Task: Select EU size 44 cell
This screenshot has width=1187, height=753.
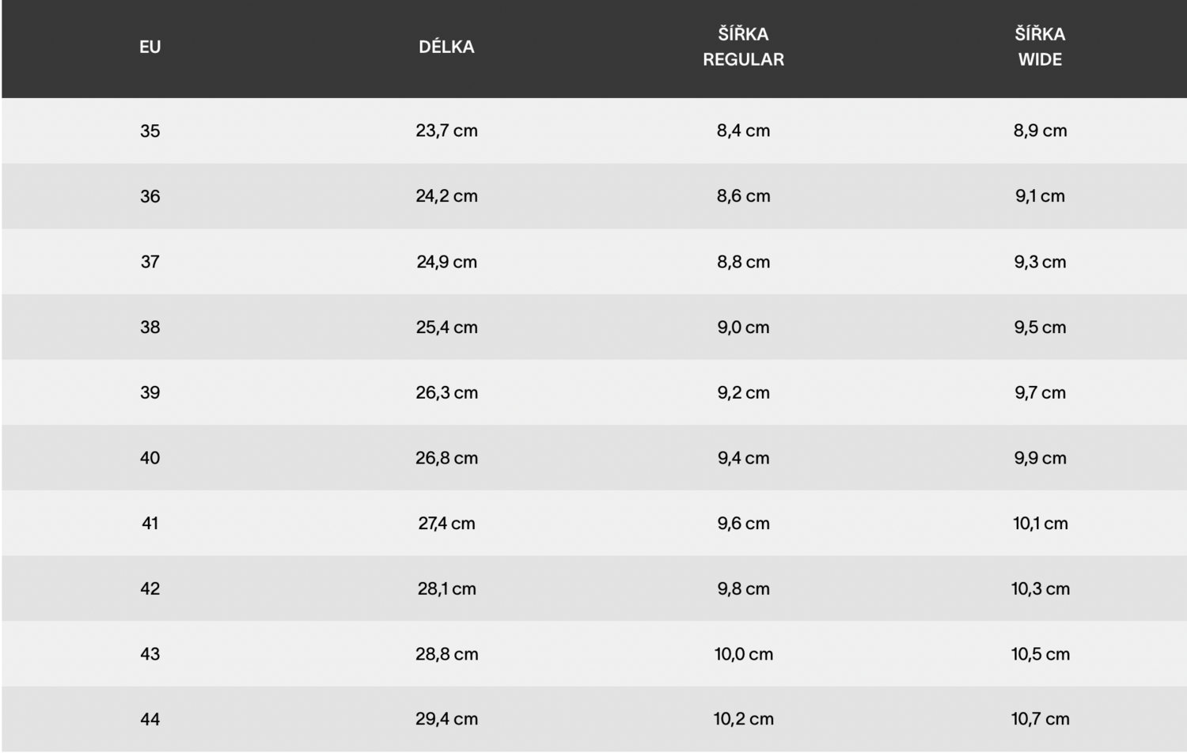Action: coord(150,719)
